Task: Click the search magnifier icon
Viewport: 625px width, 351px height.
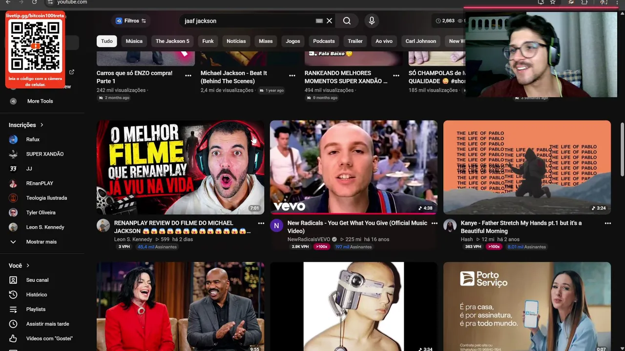Action: coord(347,21)
